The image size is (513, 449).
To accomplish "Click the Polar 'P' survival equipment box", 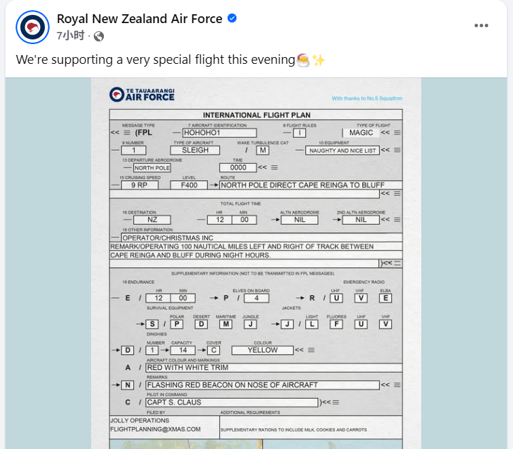I will pyautogui.click(x=177, y=324).
